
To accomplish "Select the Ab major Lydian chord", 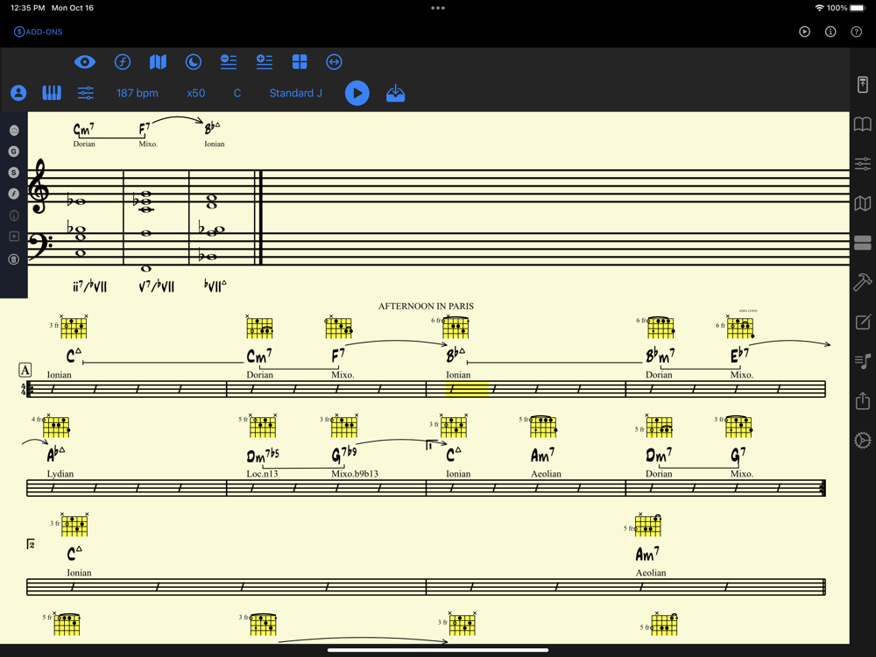I will coord(56,454).
